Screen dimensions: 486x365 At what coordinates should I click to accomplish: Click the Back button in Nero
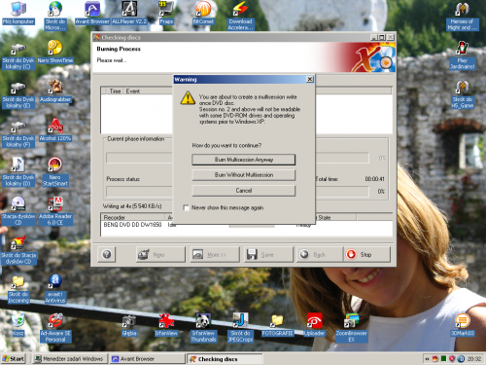click(x=320, y=254)
